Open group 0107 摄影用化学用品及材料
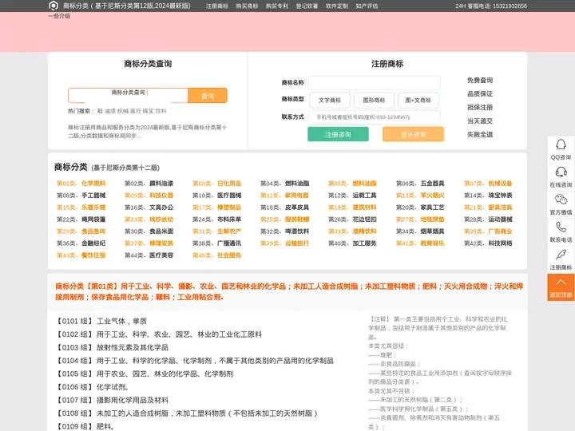Viewport: 575px width, 431px height. [x=112, y=400]
